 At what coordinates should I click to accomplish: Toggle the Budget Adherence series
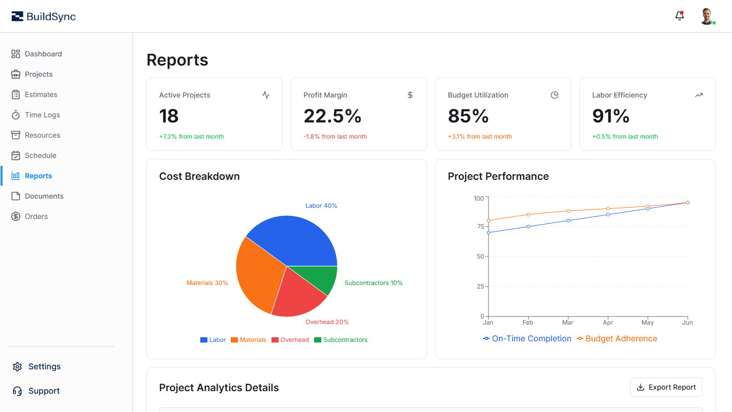(x=617, y=338)
